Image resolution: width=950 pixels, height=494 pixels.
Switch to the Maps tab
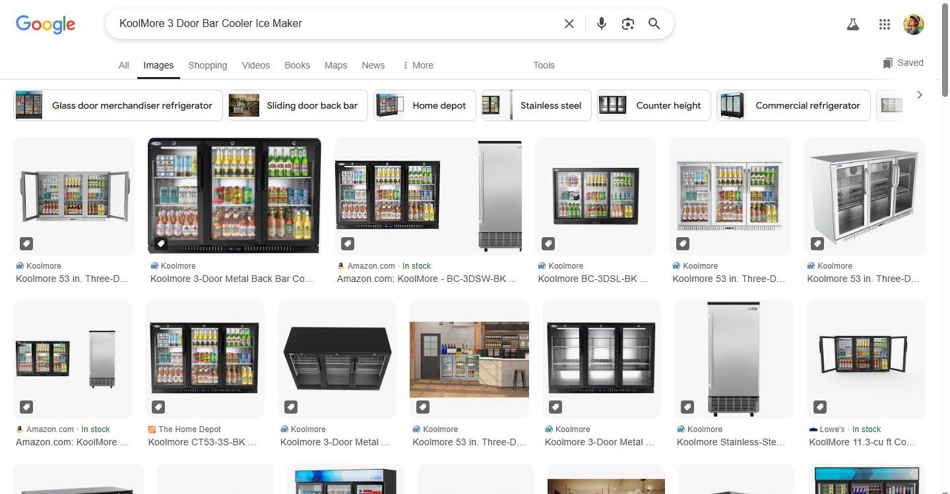tap(335, 65)
